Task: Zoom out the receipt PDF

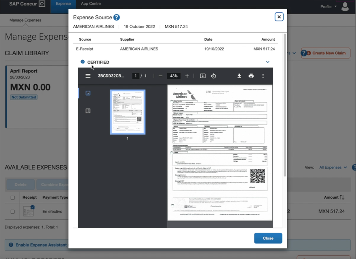Action: click(x=160, y=76)
